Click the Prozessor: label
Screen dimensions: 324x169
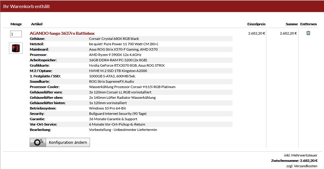39,55
